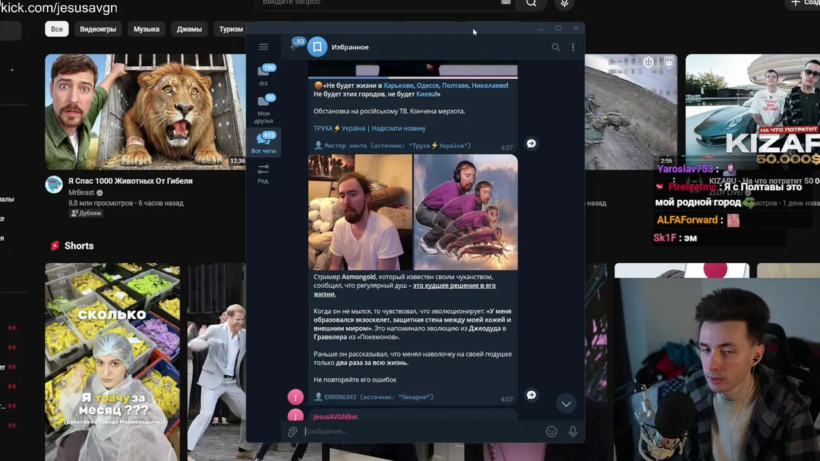Select the Туризм chip on YouTube
The image size is (820, 461).
click(x=231, y=29)
